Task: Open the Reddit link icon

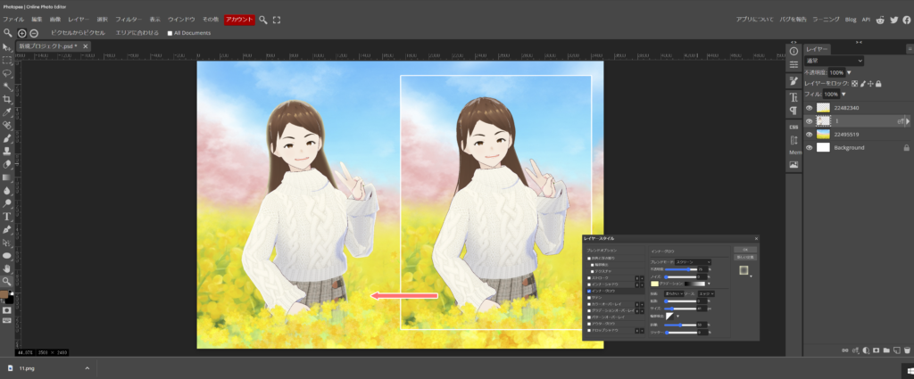Action: 880,19
